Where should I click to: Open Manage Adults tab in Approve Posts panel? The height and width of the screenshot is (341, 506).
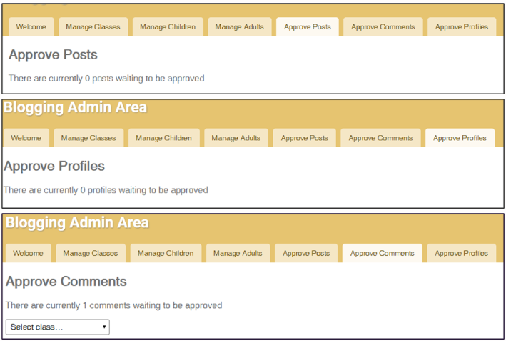[239, 27]
